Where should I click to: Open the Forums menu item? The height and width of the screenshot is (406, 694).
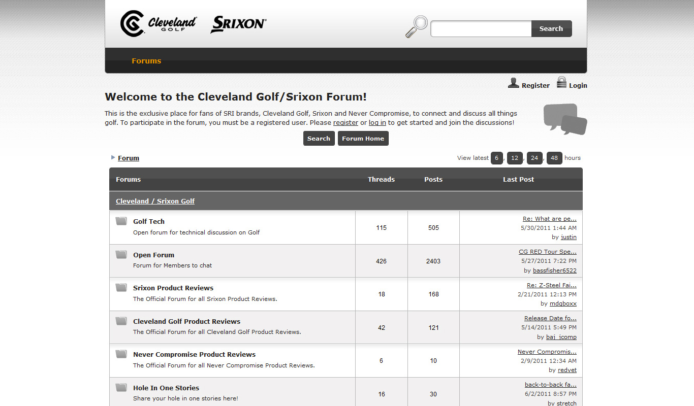[146, 60]
